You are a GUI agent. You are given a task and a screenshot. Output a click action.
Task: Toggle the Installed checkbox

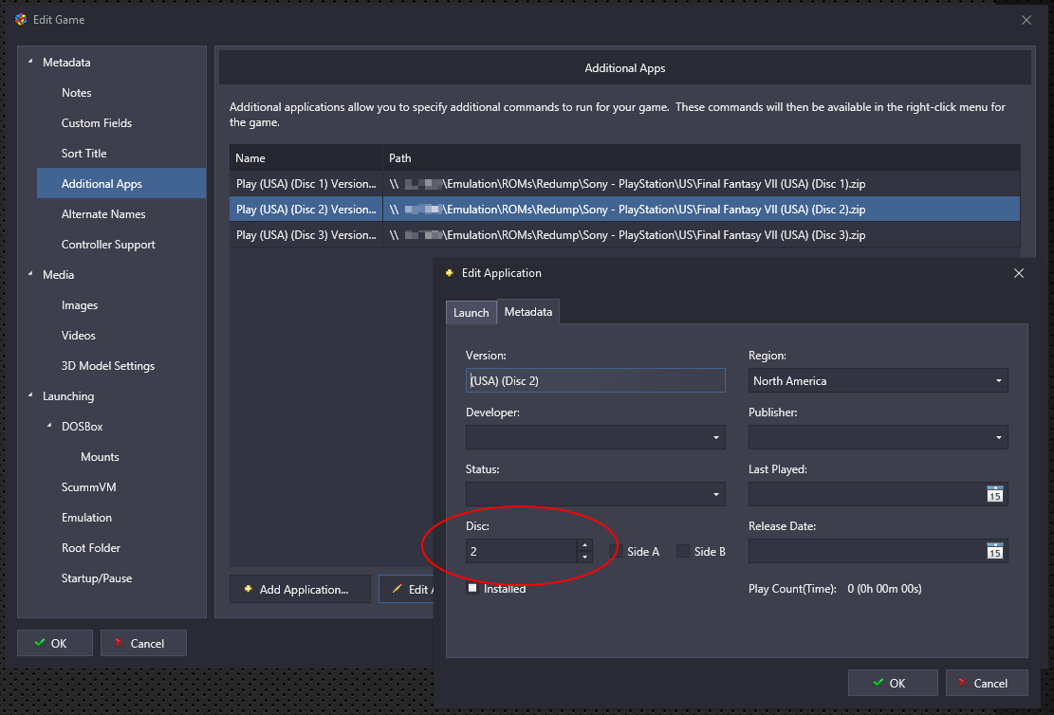[x=472, y=588]
